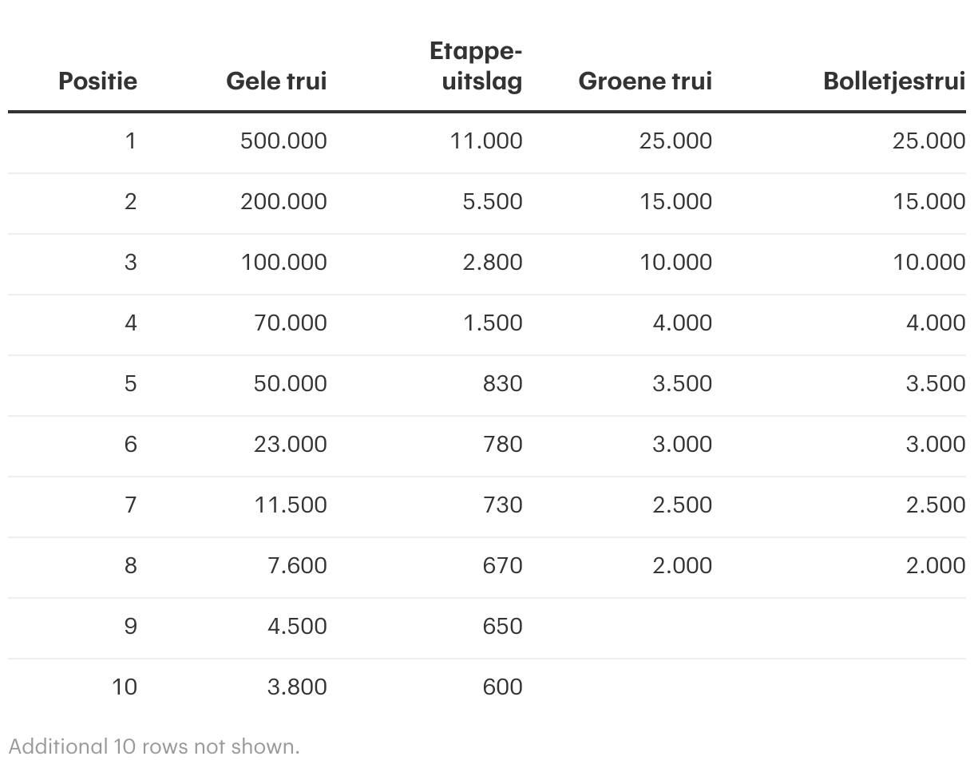Select position number 10 cell
974x768 pixels.
click(125, 687)
